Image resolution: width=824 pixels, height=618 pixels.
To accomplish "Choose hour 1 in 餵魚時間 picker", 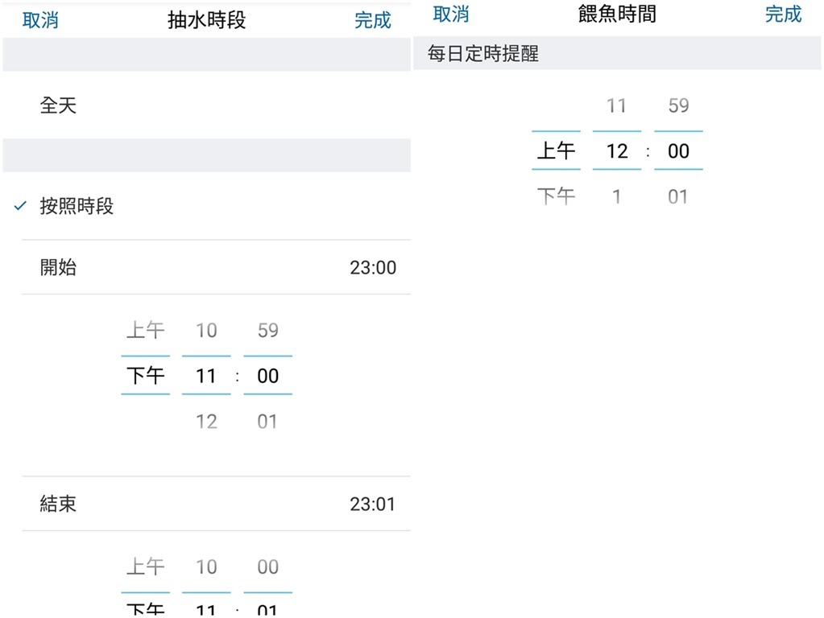I will pyautogui.click(x=616, y=196).
